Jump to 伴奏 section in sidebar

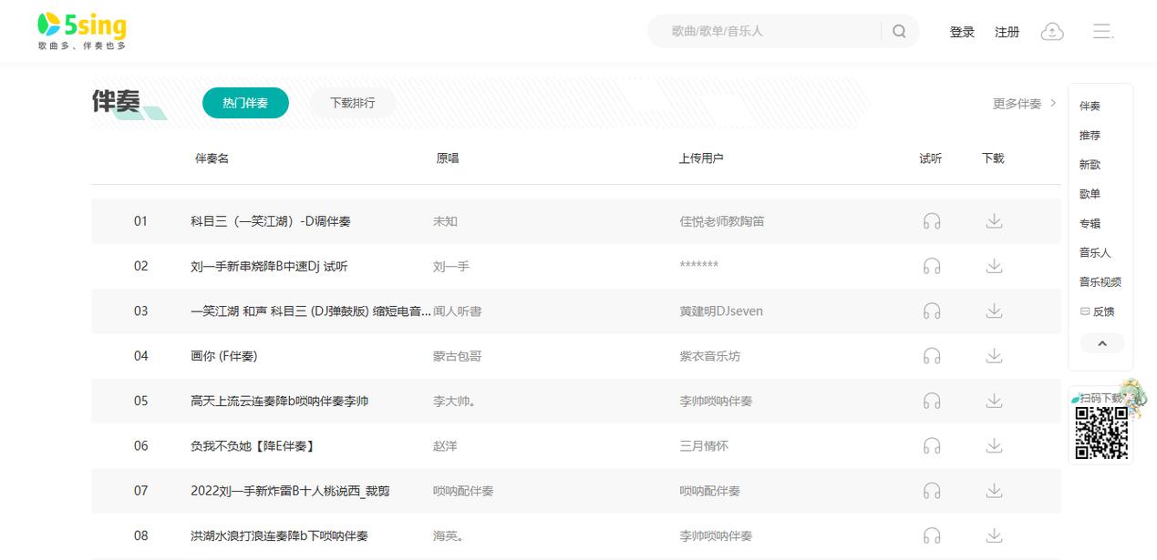click(x=1090, y=106)
